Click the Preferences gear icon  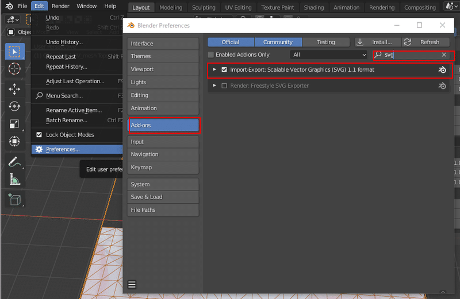pos(39,149)
